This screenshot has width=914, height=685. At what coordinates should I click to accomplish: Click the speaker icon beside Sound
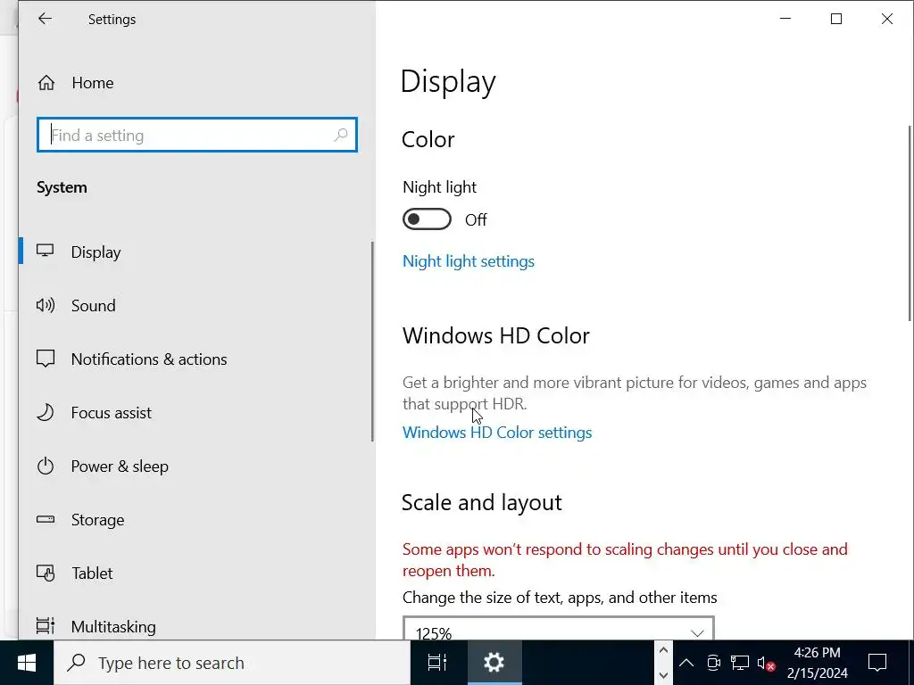(46, 305)
